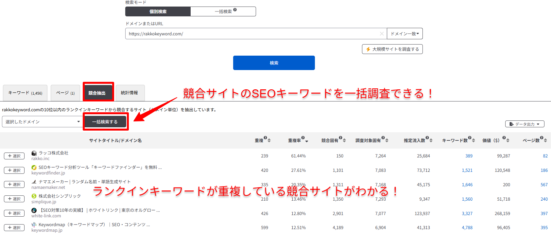Select 個別検索 search mode

[x=158, y=11]
